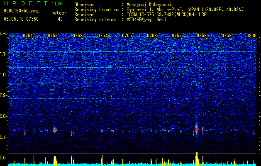Click the kHz axis unit label
Image resolution: width=261 pixels, height=166 pixels.
coord(4,34)
